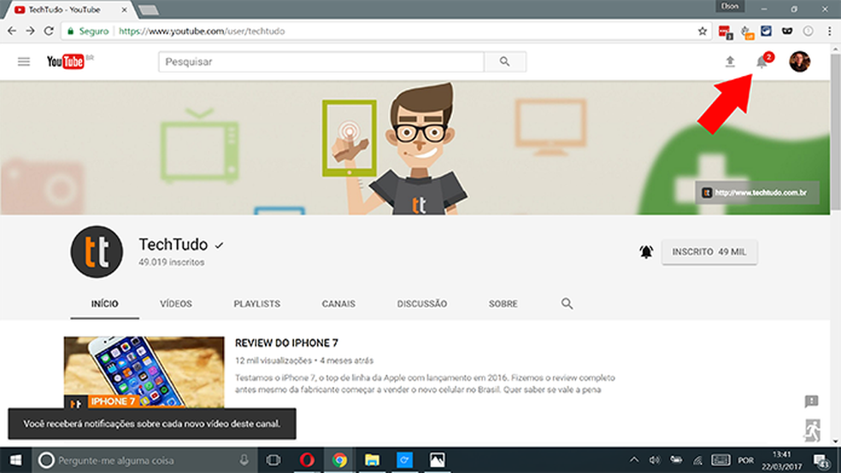
Task: Click the red extension icon in toolbar
Action: [x=725, y=32]
